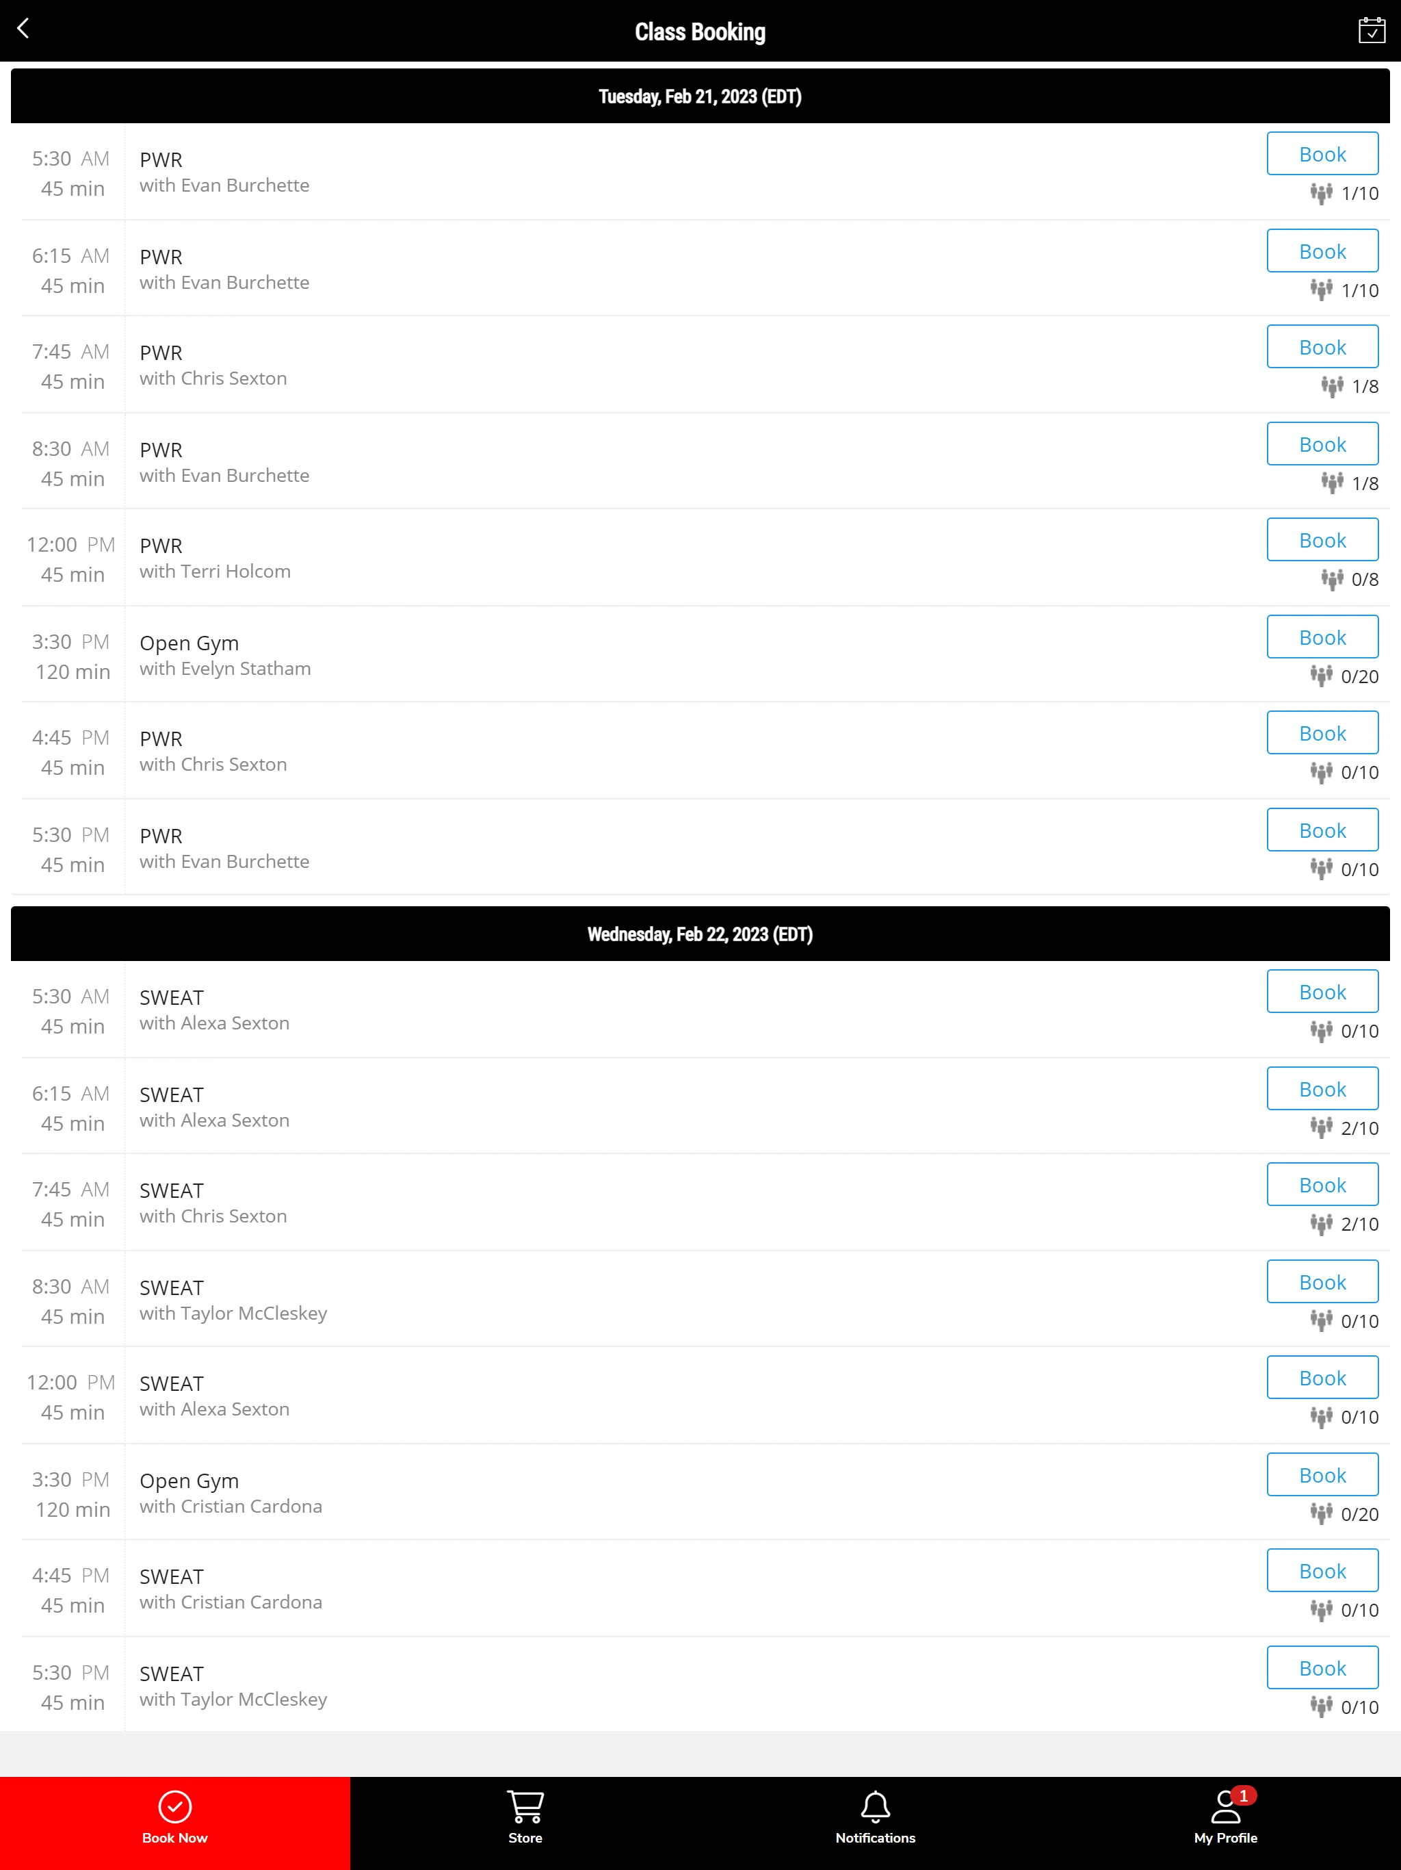Book the 3:30 PM Wednesday Open Gym
Screen dimensions: 1401x1870
click(1320, 1474)
